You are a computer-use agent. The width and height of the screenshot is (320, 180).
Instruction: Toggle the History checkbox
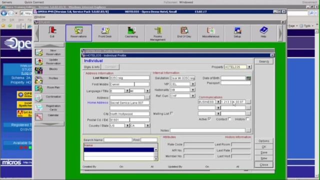(247, 119)
